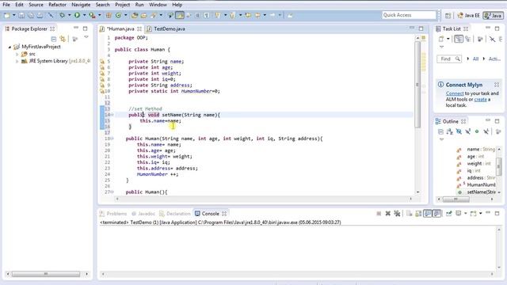This screenshot has height=285, width=507.
Task: Click the Connect link in Mylyn panel
Action: (455, 93)
